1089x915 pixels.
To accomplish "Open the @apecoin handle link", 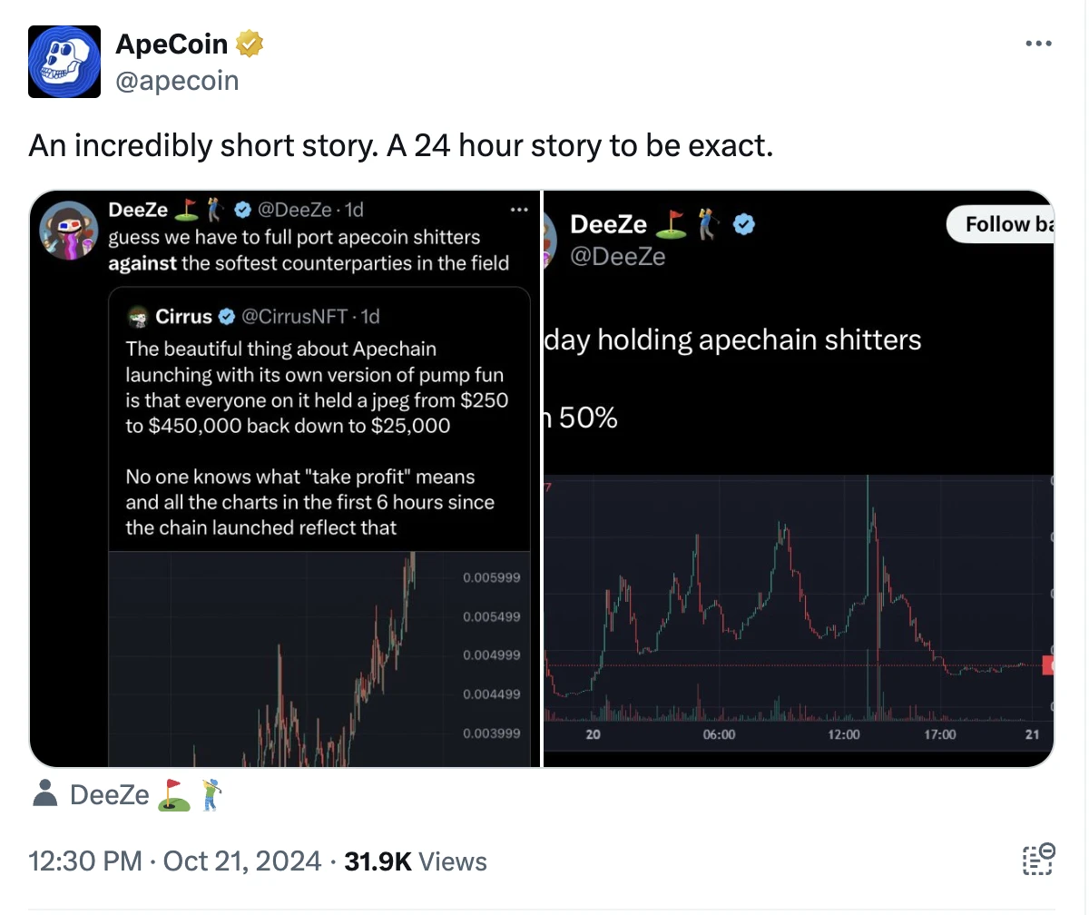I will [x=177, y=81].
